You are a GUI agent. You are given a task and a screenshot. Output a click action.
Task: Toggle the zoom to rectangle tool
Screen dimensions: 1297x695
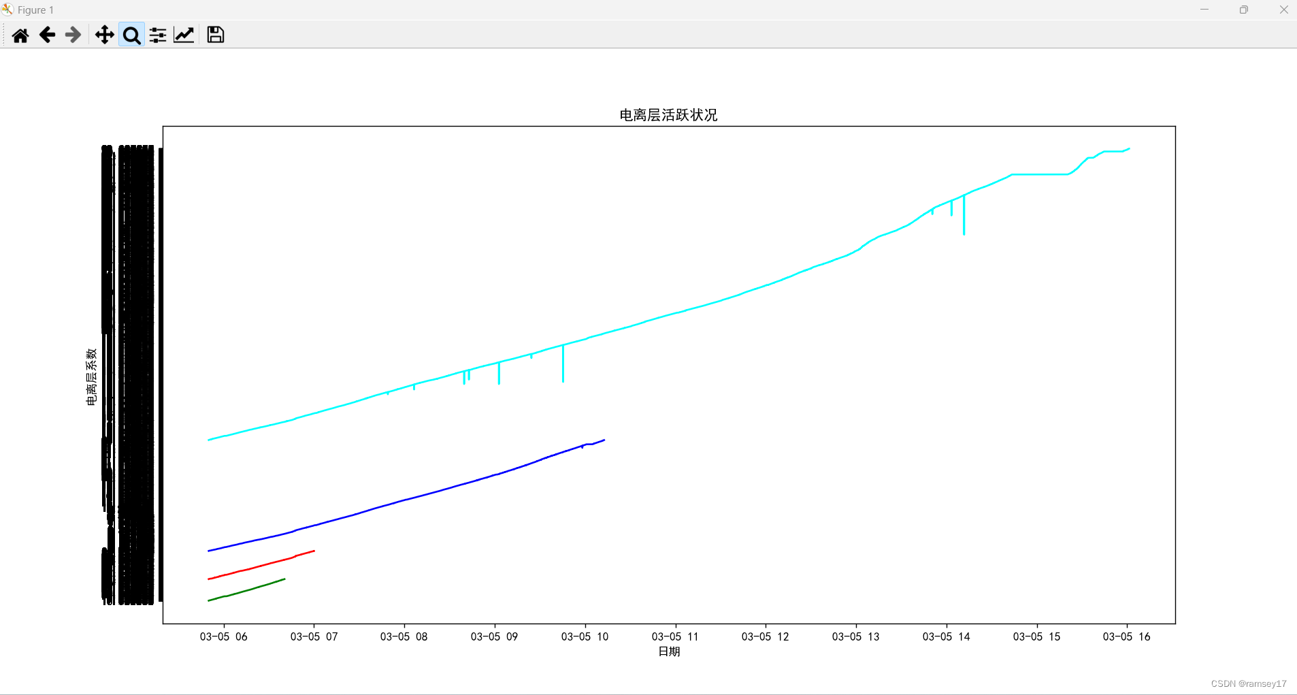pyautogui.click(x=131, y=35)
